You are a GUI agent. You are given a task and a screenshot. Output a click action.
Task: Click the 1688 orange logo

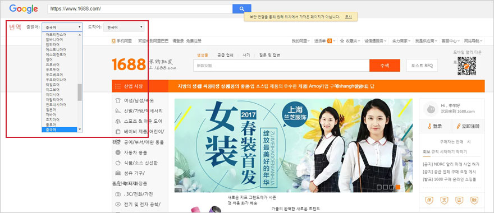[x=129, y=64]
